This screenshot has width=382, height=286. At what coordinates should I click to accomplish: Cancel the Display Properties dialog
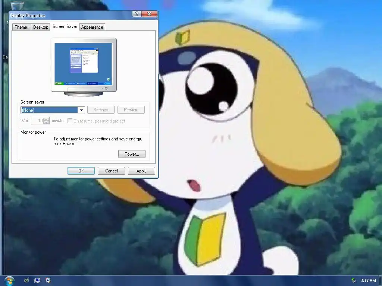point(111,171)
